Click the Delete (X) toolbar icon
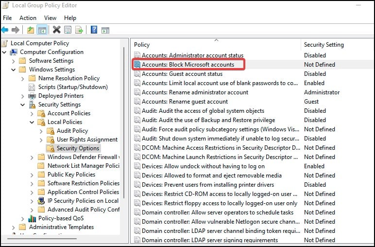The width and height of the screenshot is (375, 247). click(57, 30)
